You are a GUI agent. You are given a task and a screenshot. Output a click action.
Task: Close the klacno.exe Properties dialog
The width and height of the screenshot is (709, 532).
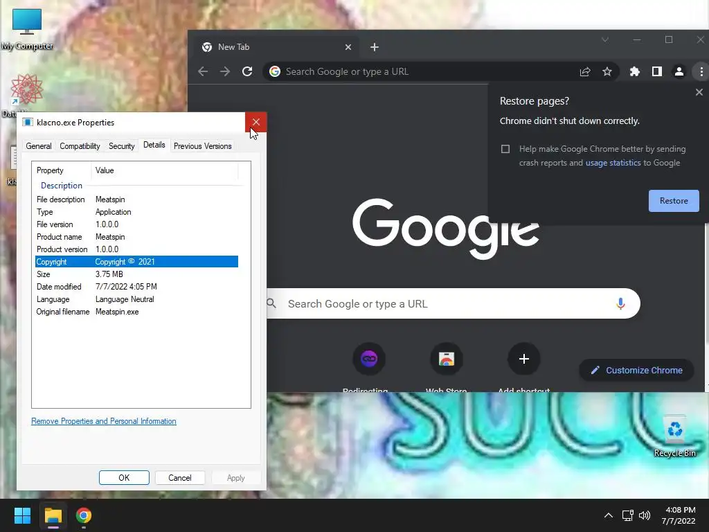coord(256,122)
